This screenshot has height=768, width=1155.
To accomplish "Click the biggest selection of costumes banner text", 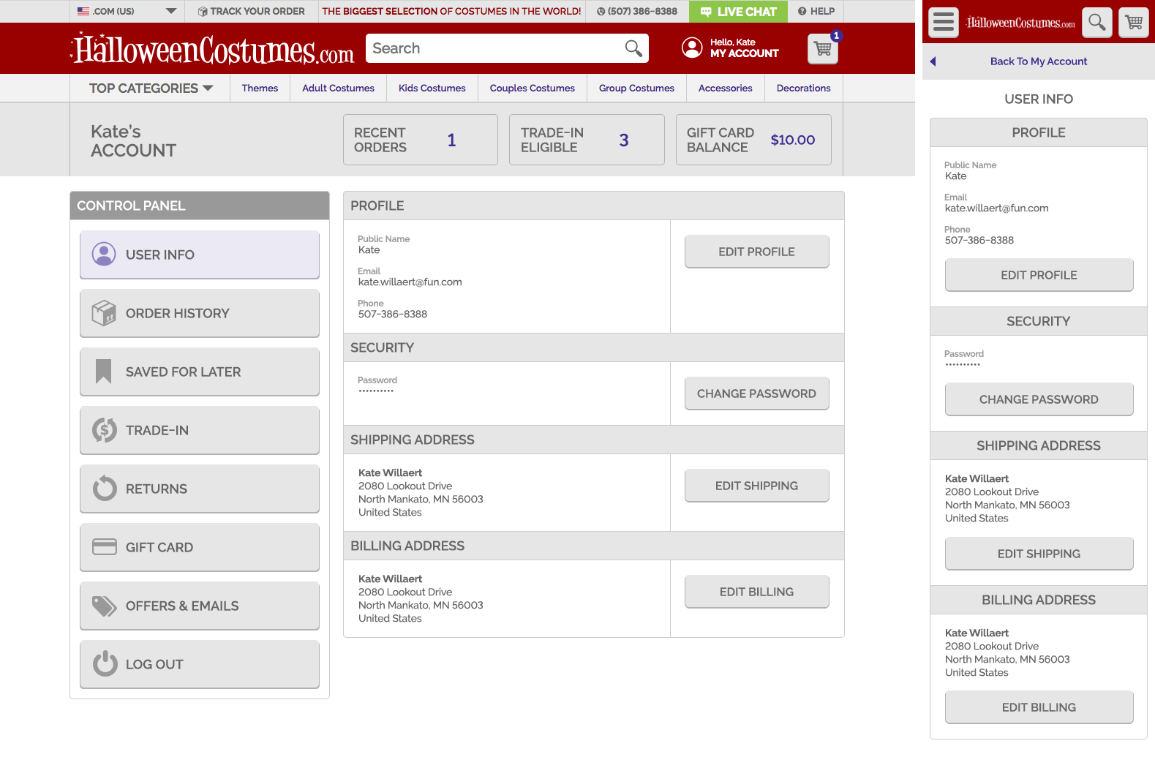I will (x=451, y=11).
